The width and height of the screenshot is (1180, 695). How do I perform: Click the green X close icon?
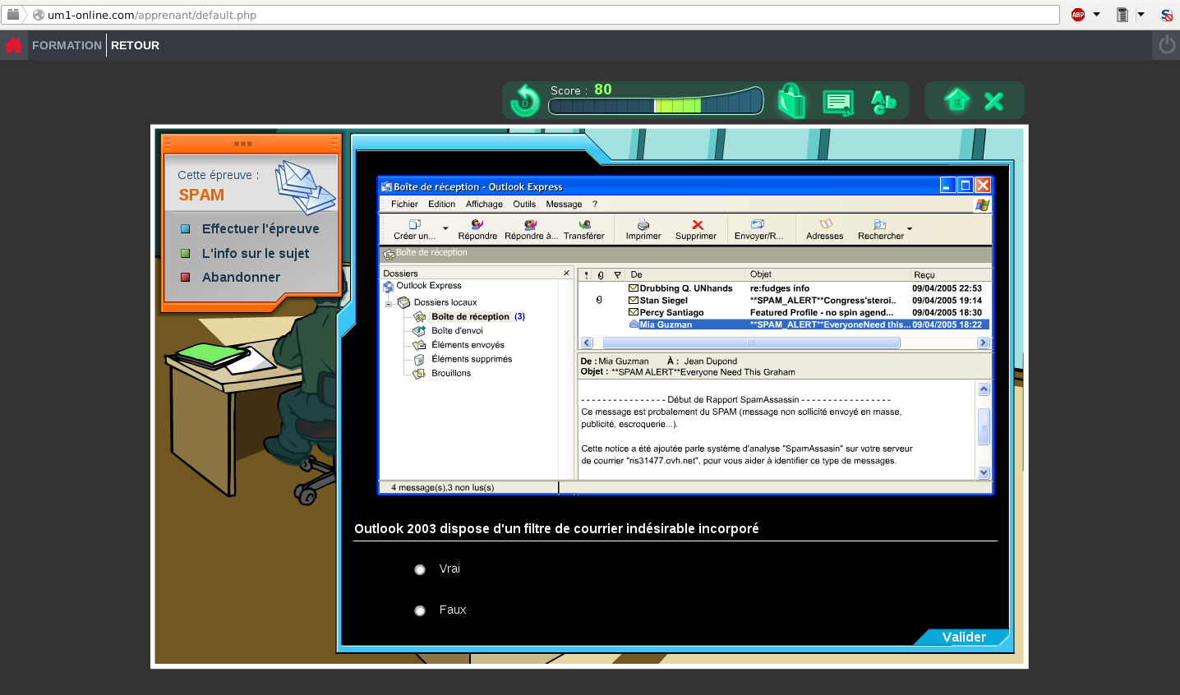coord(993,101)
